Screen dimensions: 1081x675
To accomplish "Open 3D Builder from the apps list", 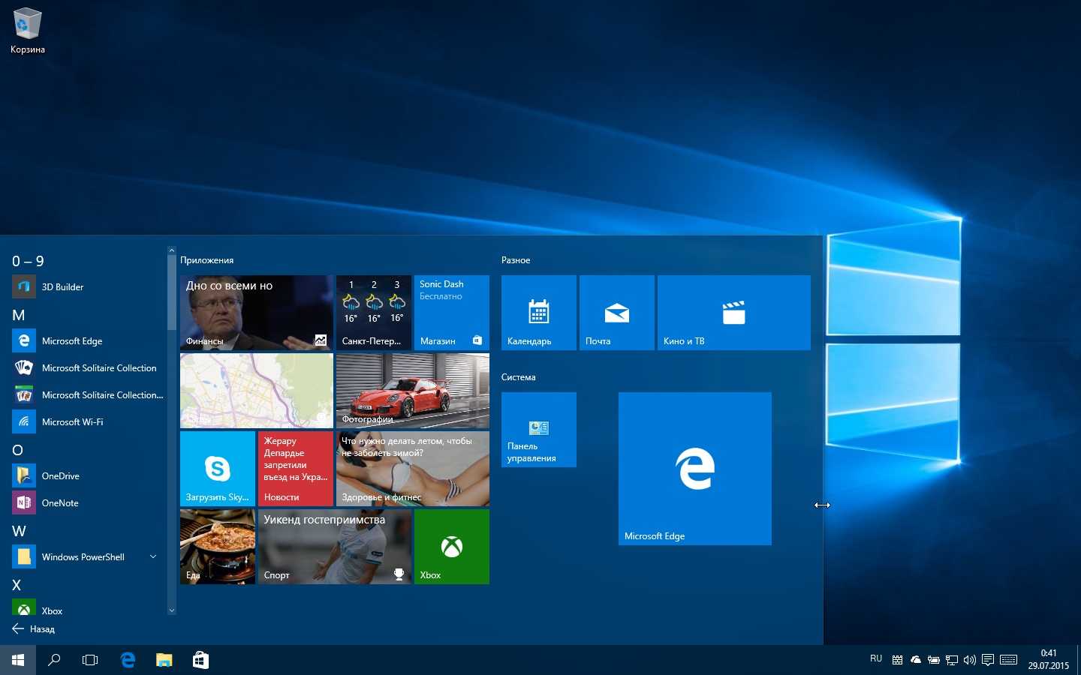I will (62, 286).
